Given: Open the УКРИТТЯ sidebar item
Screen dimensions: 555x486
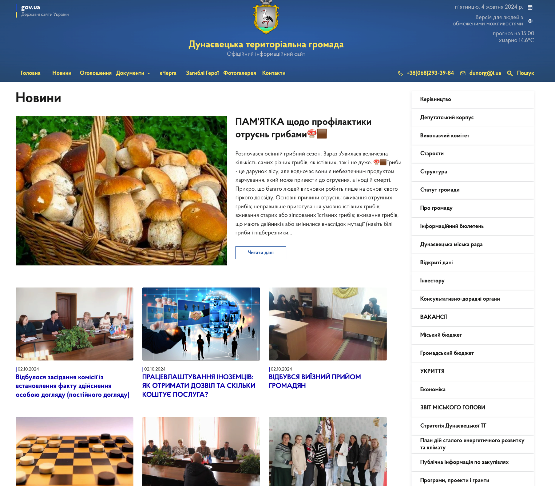Looking at the screenshot, I should [x=432, y=371].
